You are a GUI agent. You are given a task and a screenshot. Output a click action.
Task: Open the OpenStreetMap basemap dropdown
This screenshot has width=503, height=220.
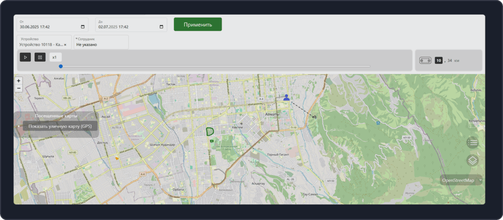(x=461, y=180)
